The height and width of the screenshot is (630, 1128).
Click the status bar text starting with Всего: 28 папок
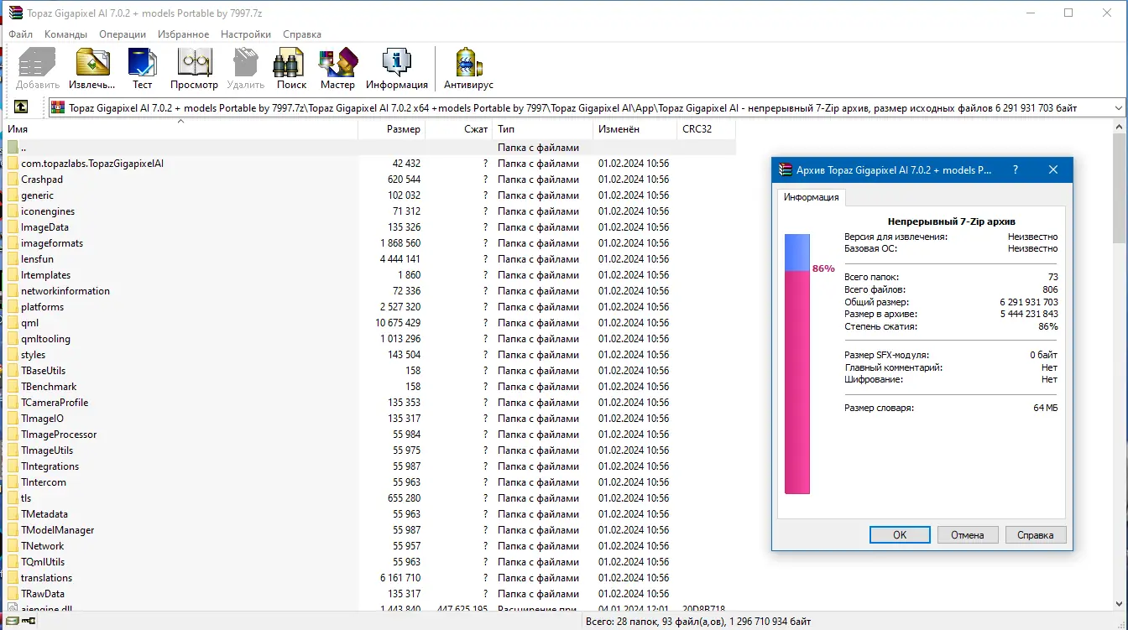point(698,622)
